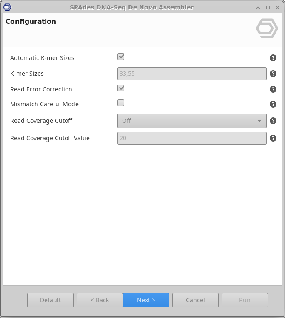This screenshot has height=318, width=285.
Task: Click help icon beside K-mer Sizes field
Action: coord(273,74)
